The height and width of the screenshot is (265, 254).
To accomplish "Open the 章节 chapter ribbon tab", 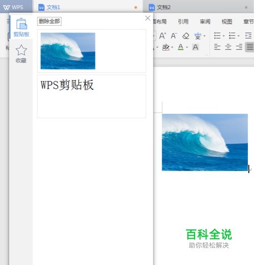I will (248, 22).
